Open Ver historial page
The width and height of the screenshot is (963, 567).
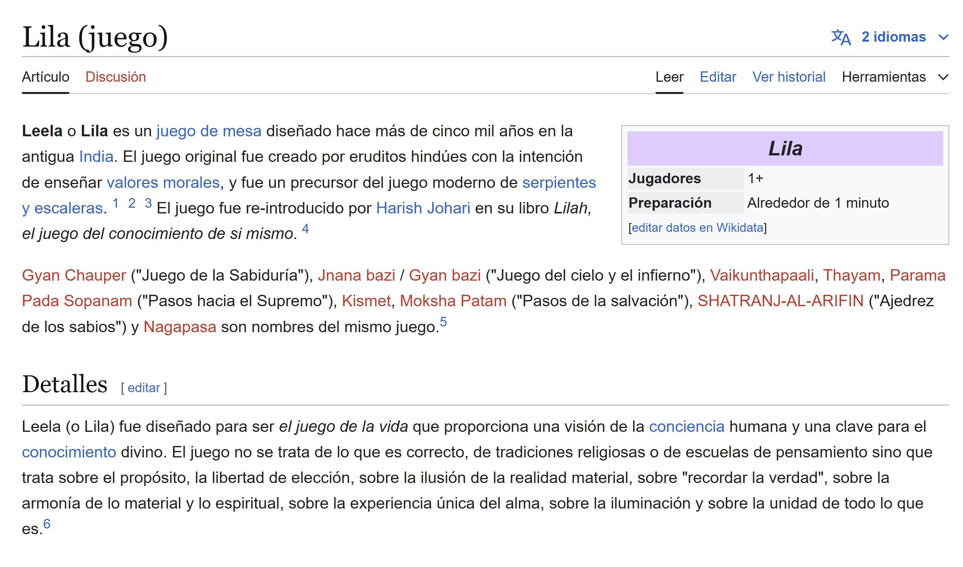(788, 77)
